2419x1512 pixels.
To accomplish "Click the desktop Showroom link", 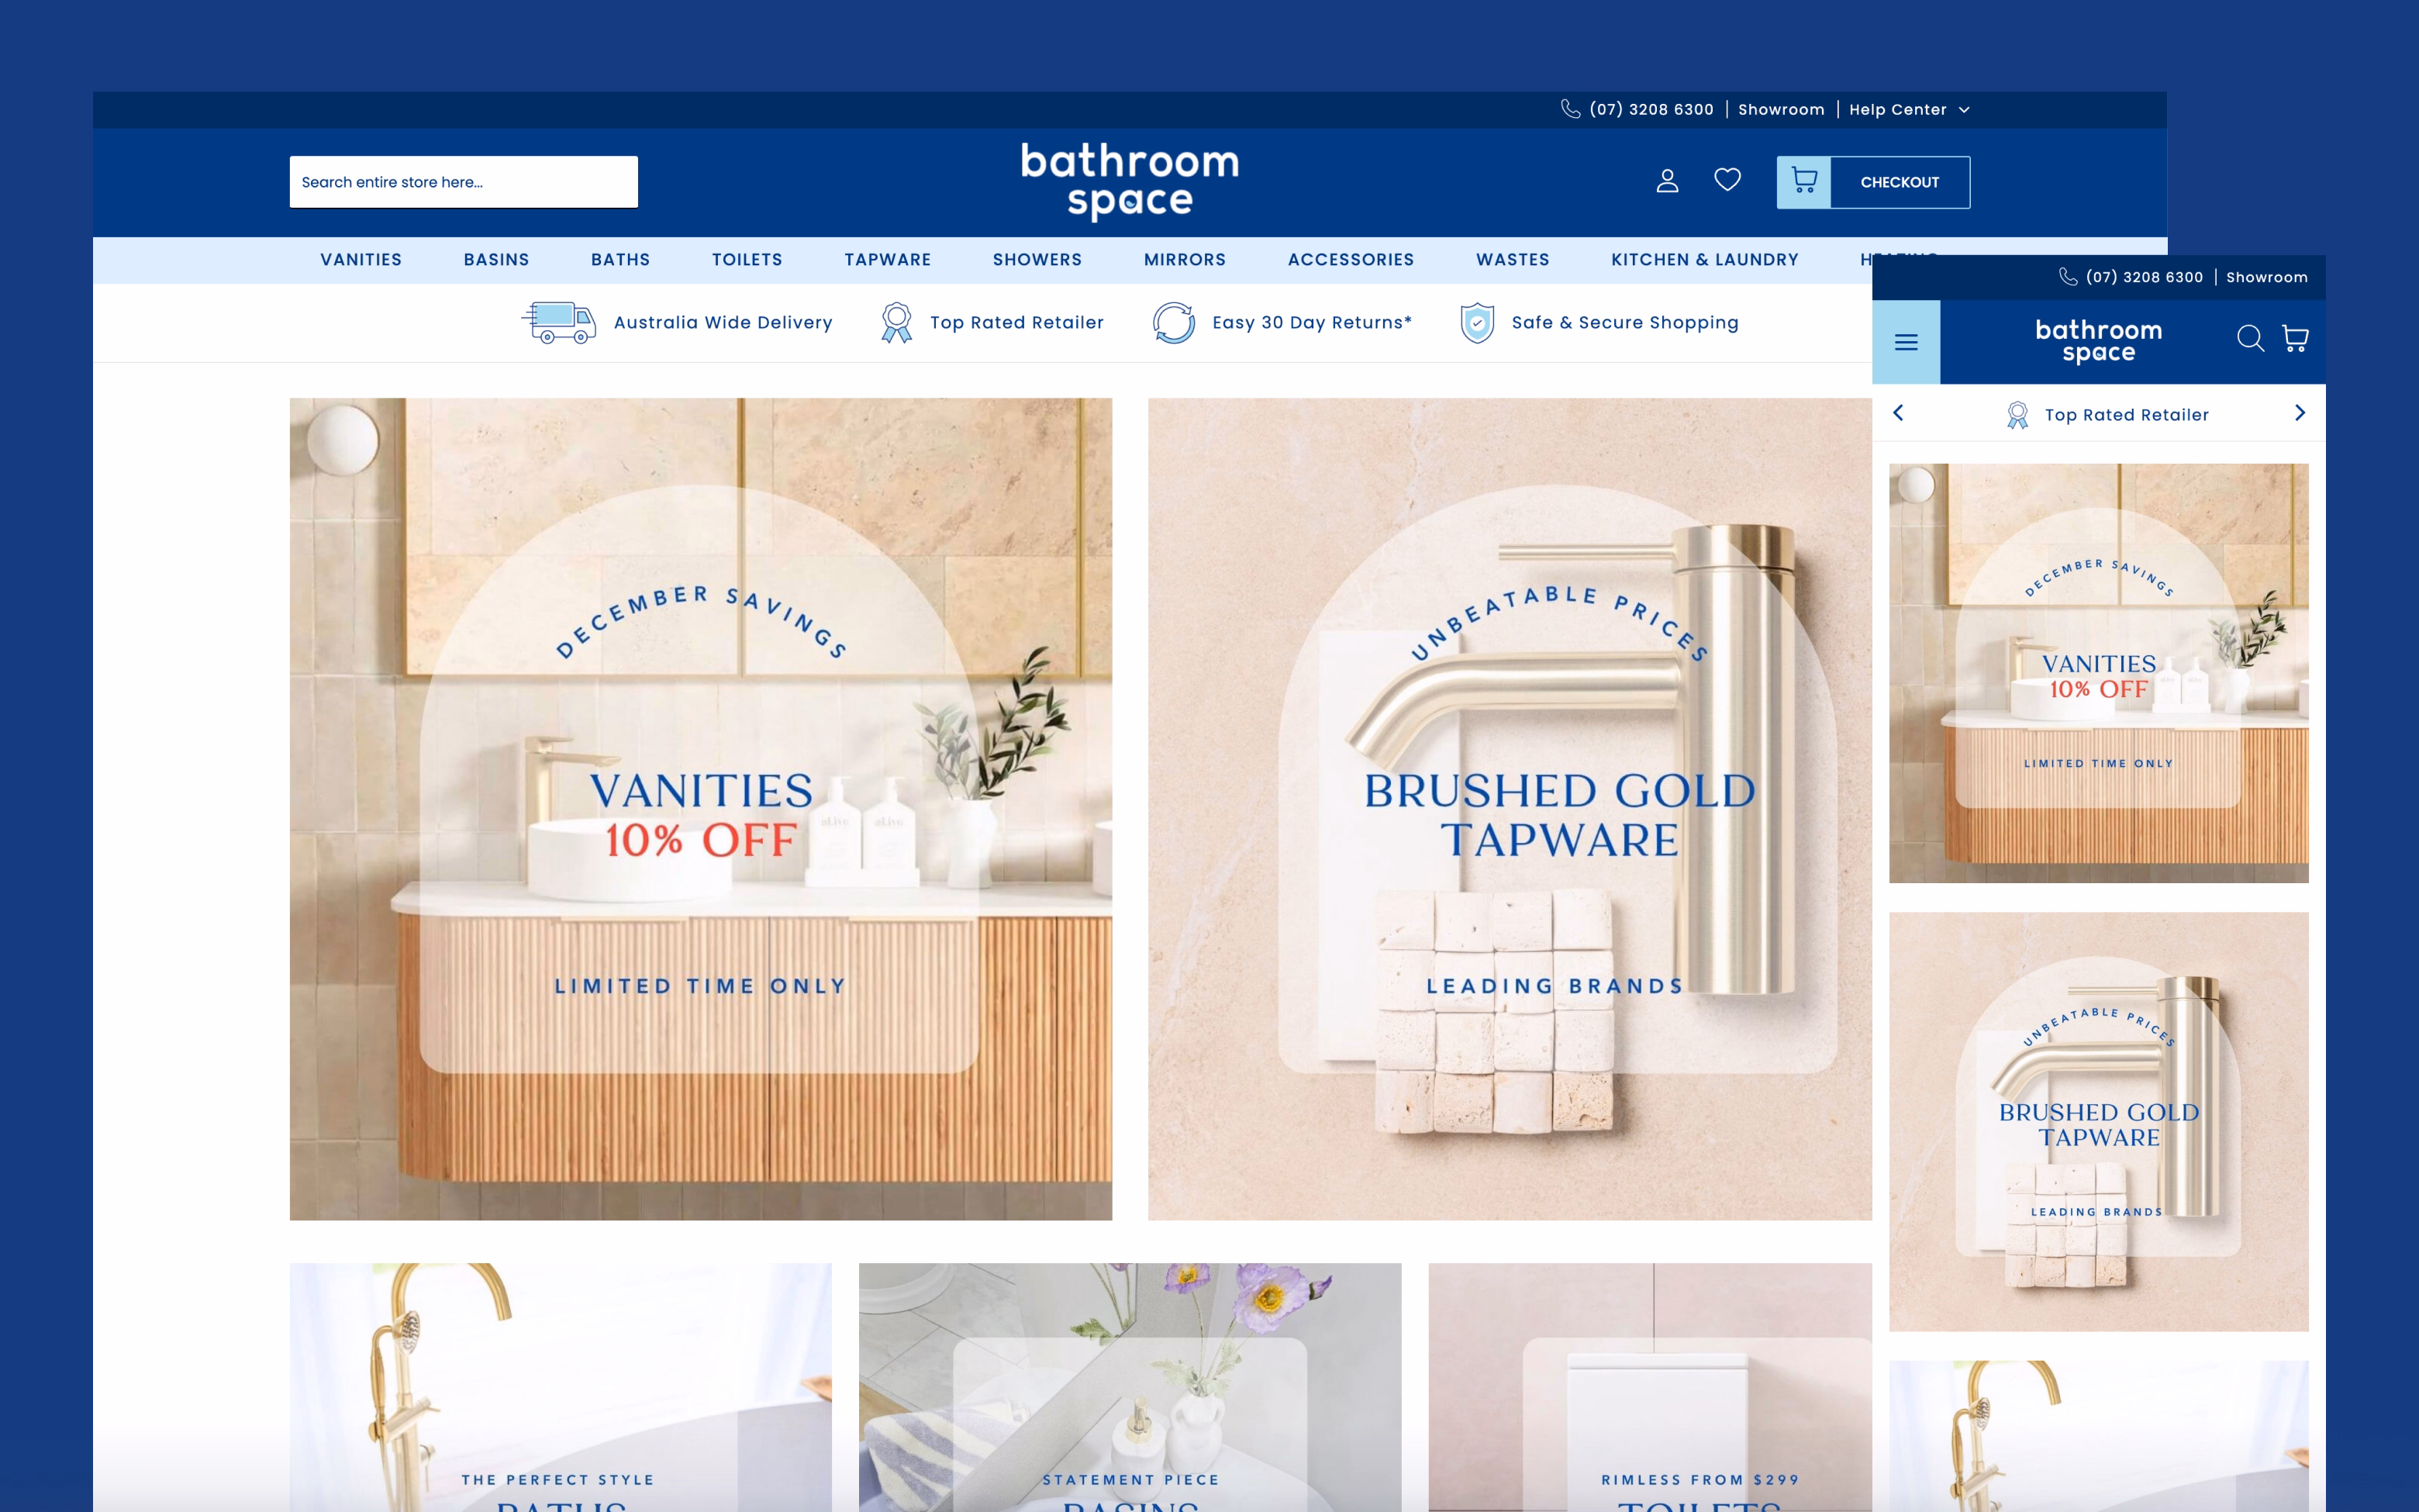I will (x=1780, y=110).
